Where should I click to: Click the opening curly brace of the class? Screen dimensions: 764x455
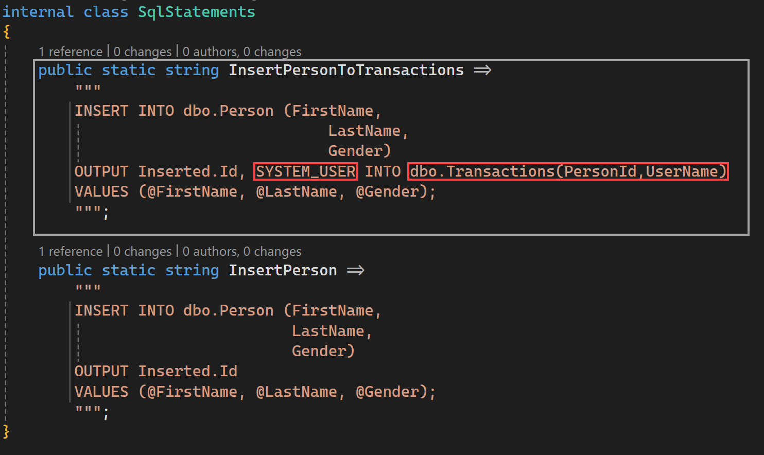[6, 32]
